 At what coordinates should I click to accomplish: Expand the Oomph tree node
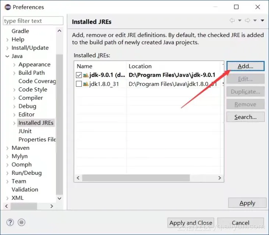pos(7,165)
